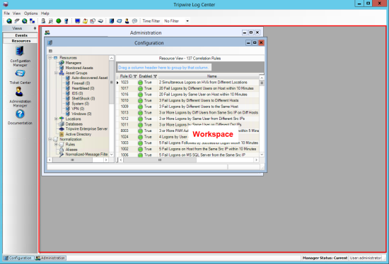Select ShellShock (0) asset group

click(83, 99)
